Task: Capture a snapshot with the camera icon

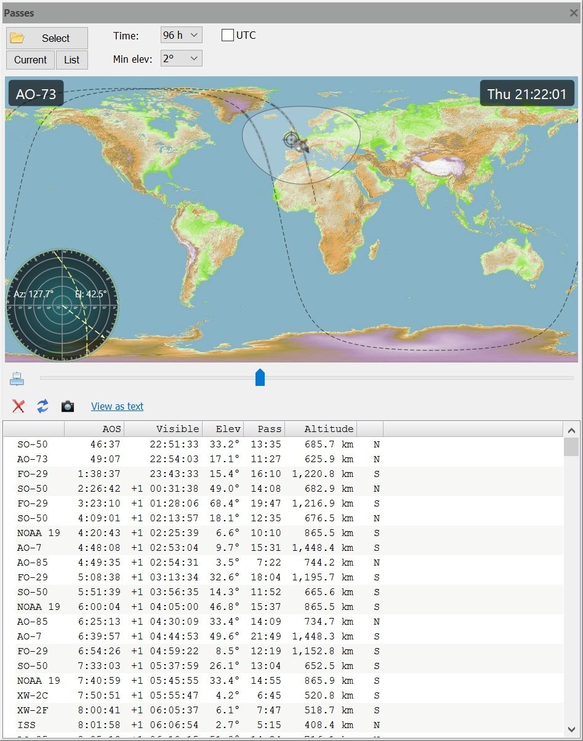Action: [x=67, y=406]
